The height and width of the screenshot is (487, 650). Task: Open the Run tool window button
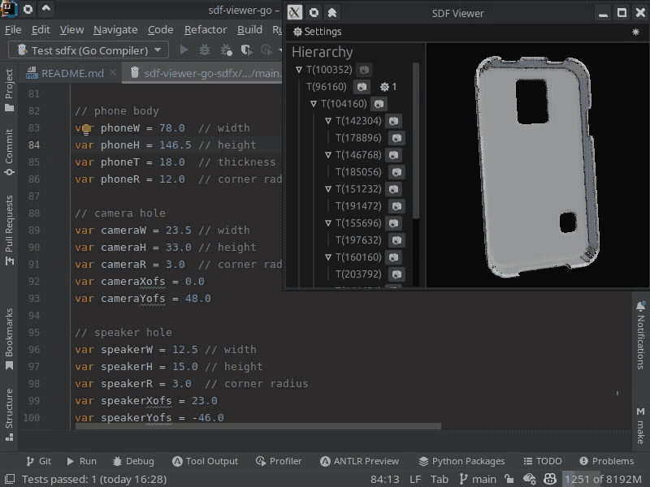point(82,461)
